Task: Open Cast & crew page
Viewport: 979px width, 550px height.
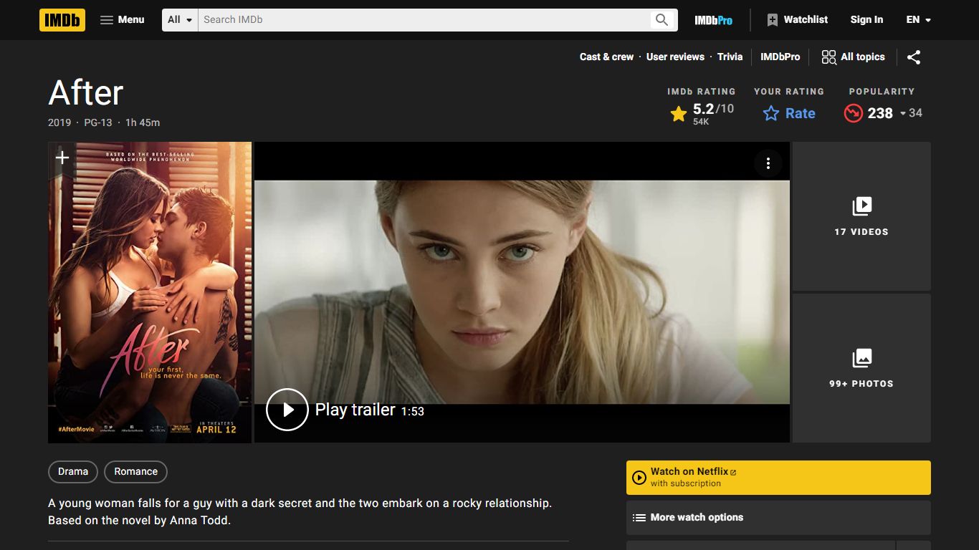Action: (606, 57)
